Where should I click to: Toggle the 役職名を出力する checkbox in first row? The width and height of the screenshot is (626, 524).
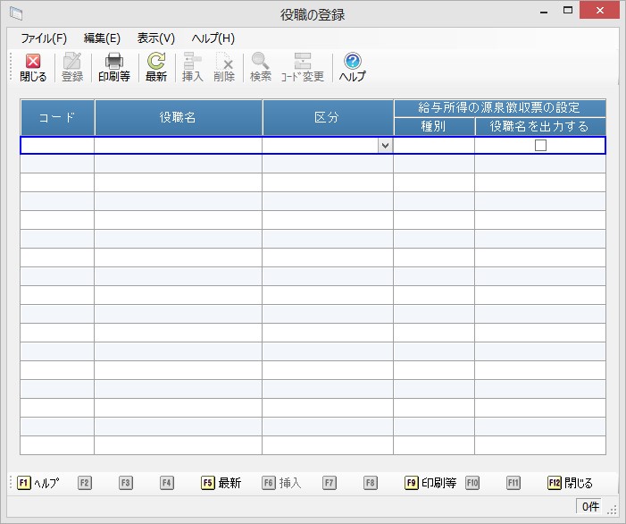pyautogui.click(x=540, y=146)
